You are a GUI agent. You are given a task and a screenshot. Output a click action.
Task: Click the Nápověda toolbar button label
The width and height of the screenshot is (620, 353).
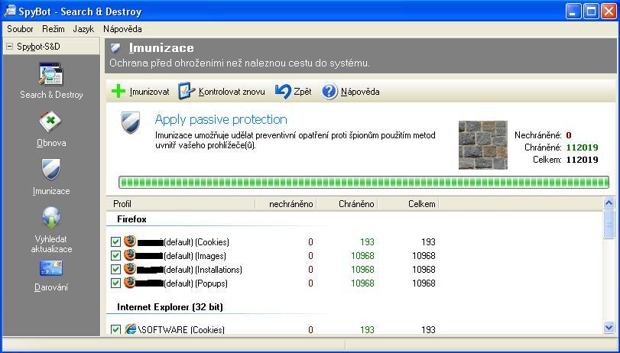[360, 92]
